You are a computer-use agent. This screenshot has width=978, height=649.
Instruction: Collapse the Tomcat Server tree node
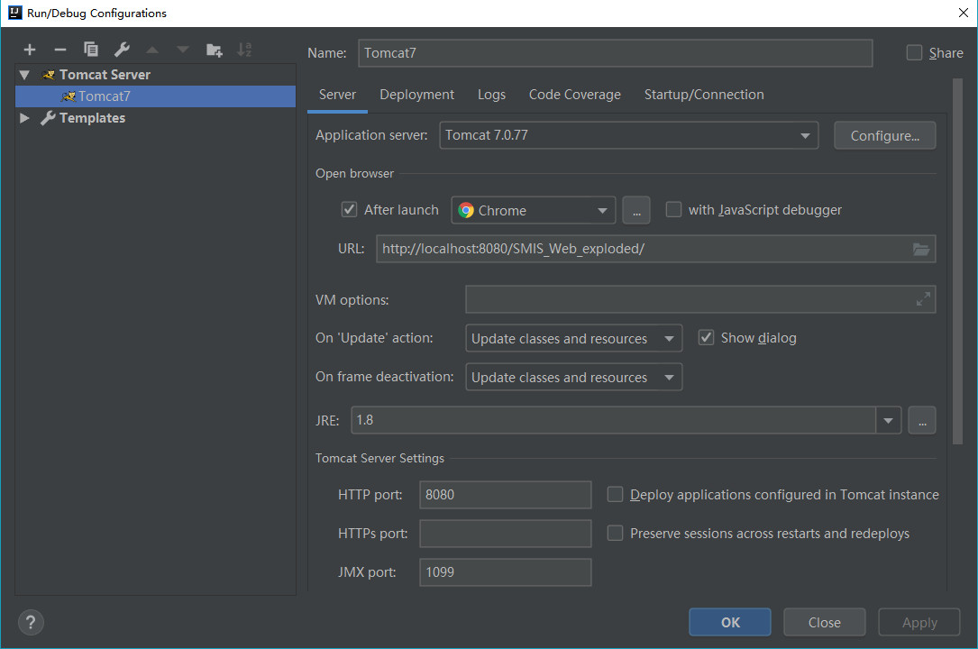click(24, 75)
